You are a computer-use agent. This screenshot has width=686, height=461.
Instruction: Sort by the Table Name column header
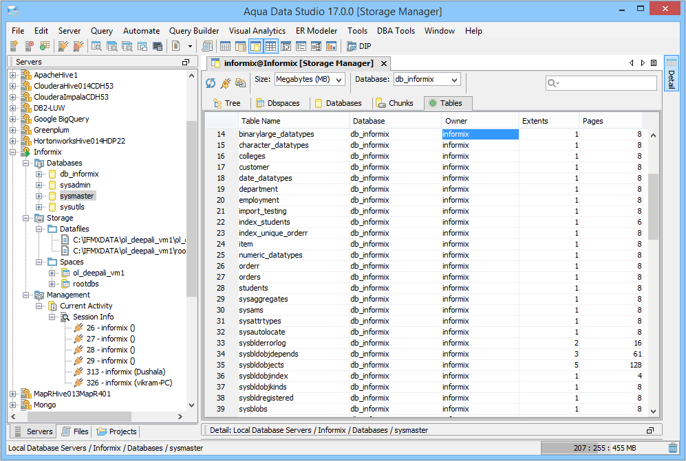click(x=293, y=121)
